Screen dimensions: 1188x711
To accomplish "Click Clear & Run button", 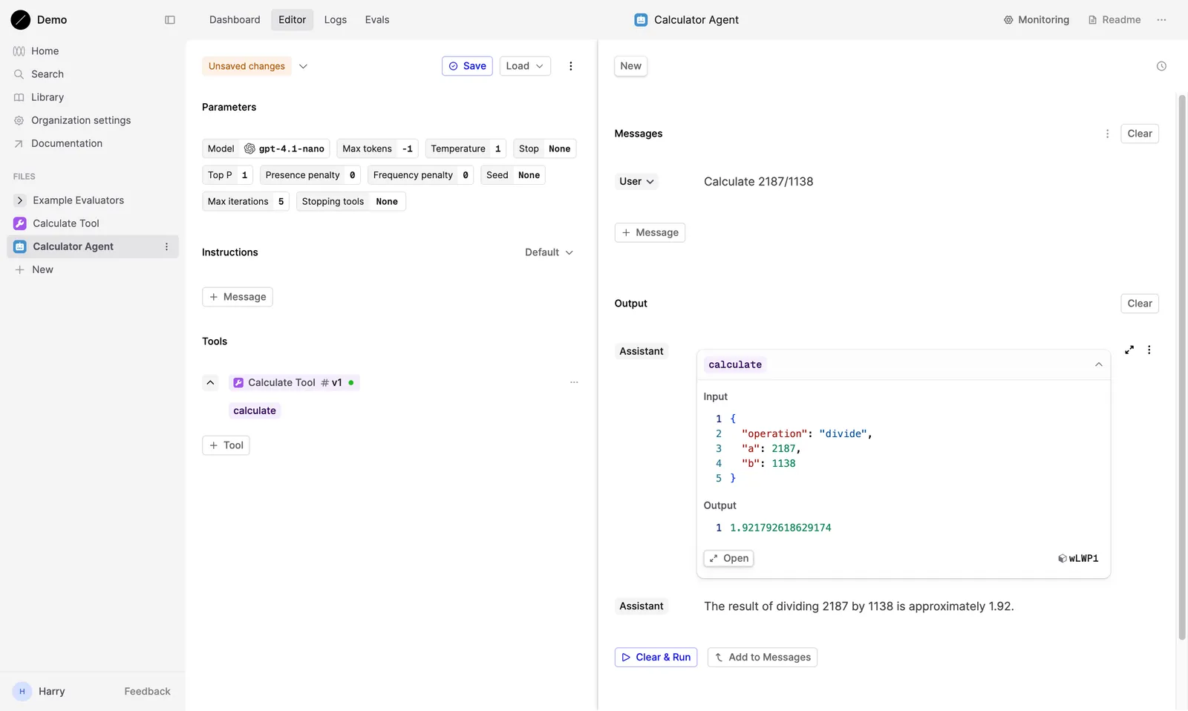I will (656, 658).
